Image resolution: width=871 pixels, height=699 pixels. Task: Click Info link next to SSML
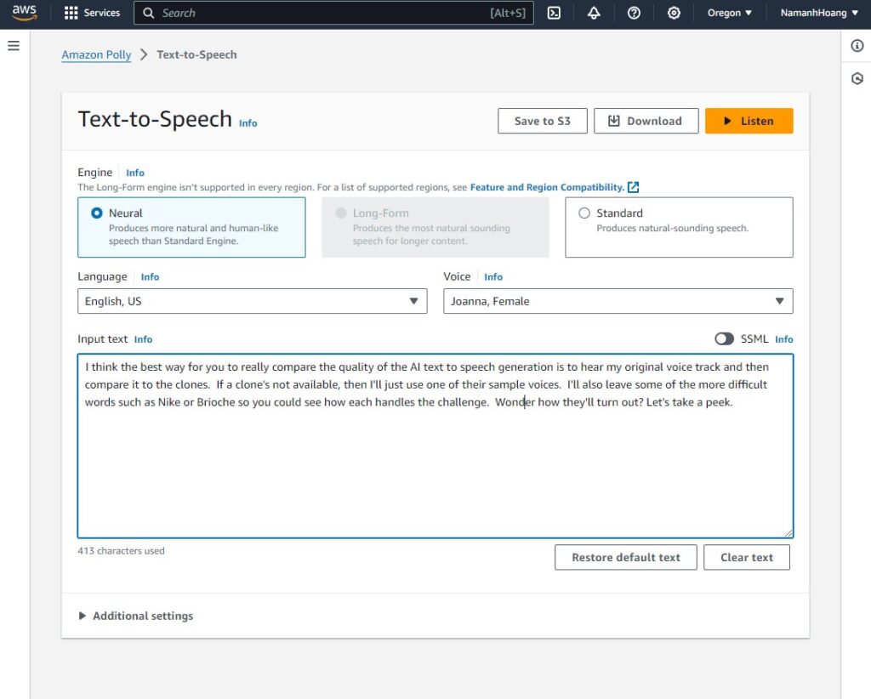783,339
